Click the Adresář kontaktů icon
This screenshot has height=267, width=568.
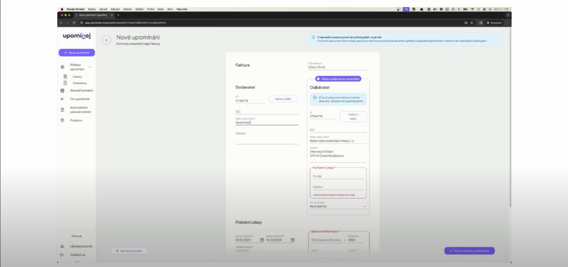(62, 90)
